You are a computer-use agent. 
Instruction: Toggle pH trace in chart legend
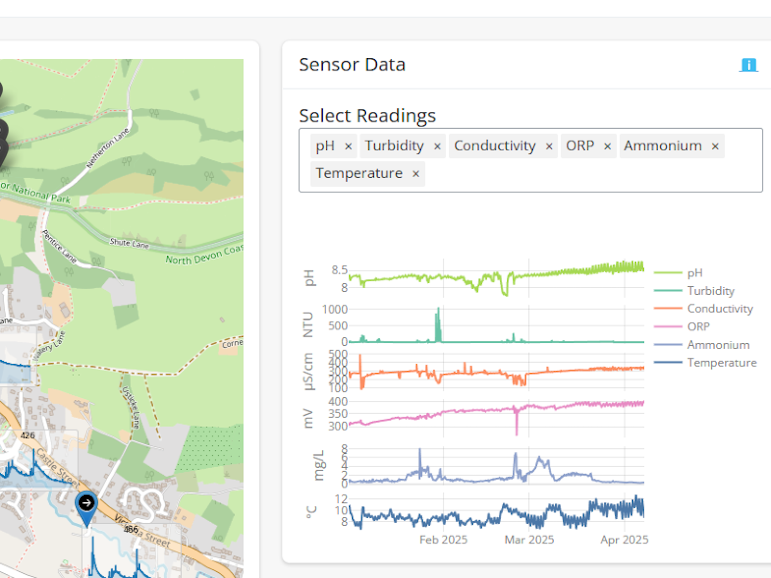[694, 273]
